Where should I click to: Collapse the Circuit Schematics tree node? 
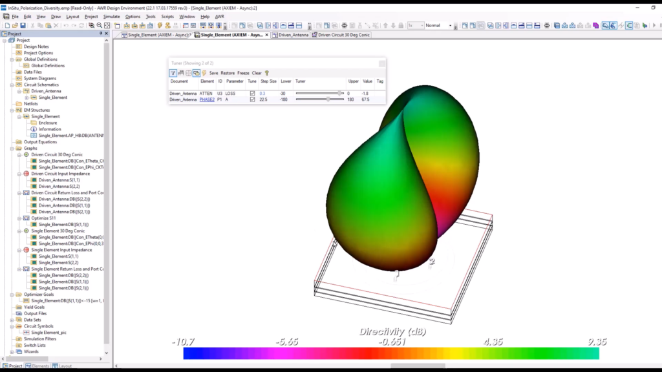(12, 85)
